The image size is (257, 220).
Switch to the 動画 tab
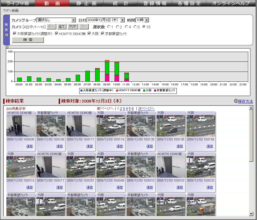click(x=52, y=3)
